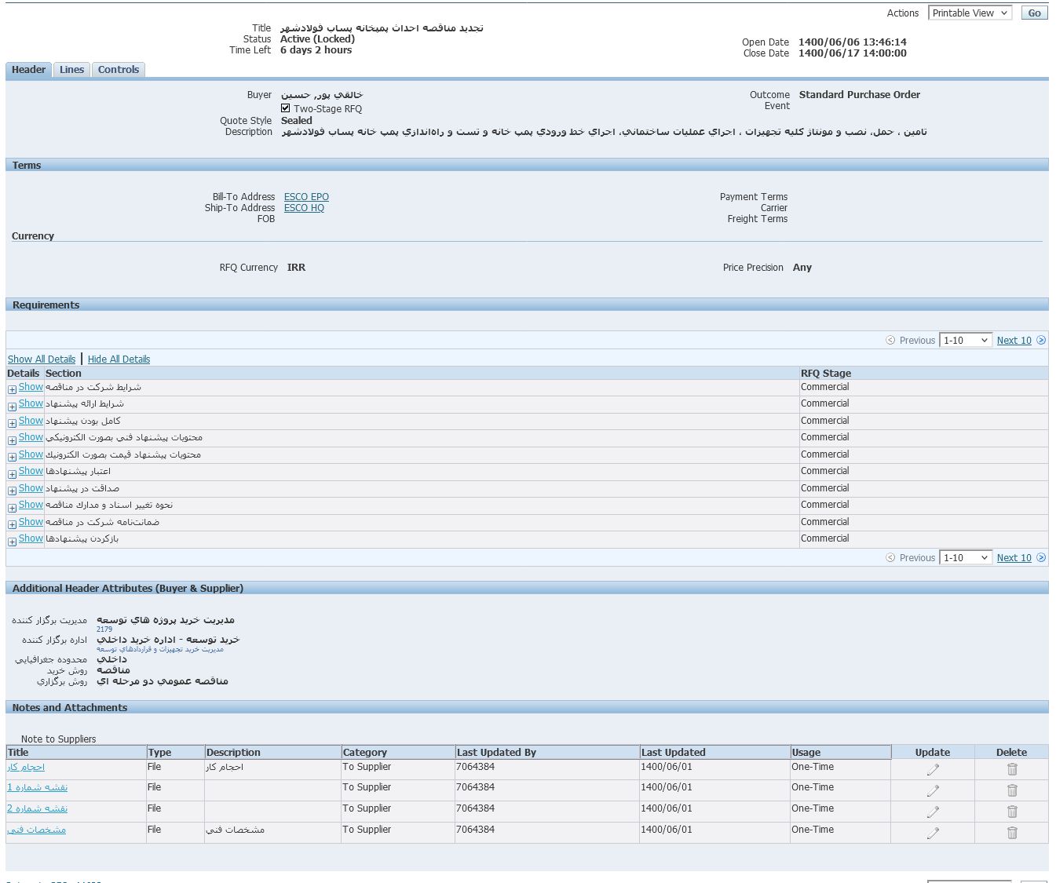Click the Time Left value 6 days 2 hours
This screenshot has height=883, width=1056.
pyautogui.click(x=316, y=50)
